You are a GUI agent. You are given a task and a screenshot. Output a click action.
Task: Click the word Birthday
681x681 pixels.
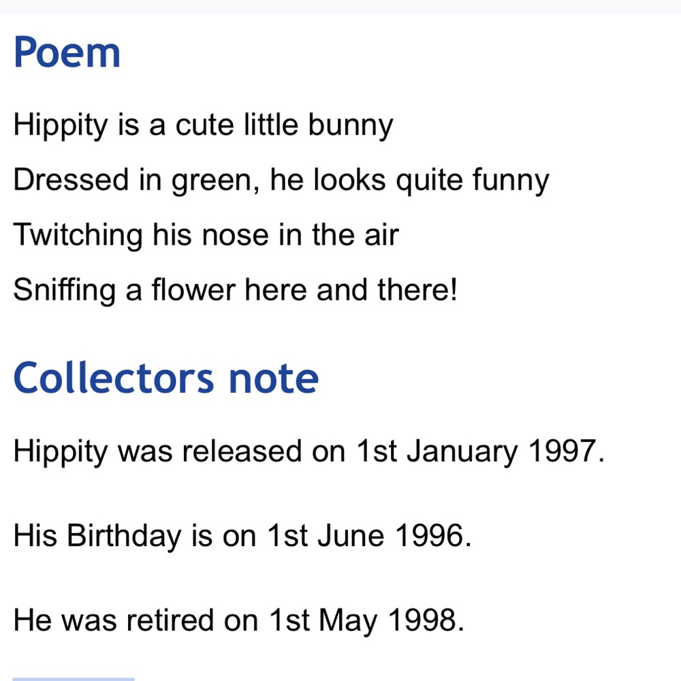click(124, 536)
